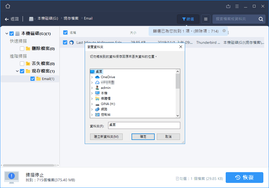Toggle the 丟失檔案 checkbox
Viewport: 269px width, 188px height.
pos(22,64)
